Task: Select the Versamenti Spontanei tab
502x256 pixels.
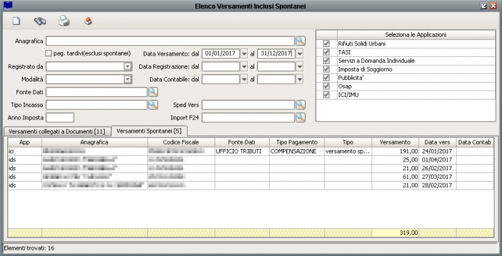Action: (x=149, y=131)
